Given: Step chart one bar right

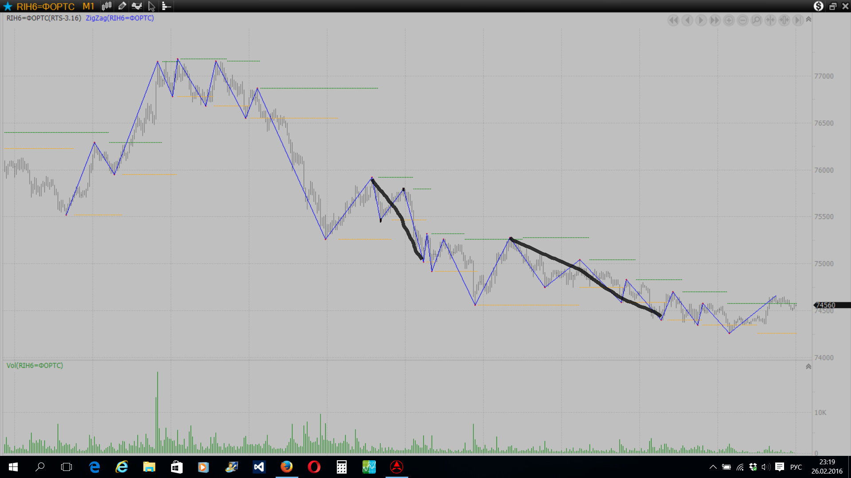Looking at the screenshot, I should click(x=701, y=20).
